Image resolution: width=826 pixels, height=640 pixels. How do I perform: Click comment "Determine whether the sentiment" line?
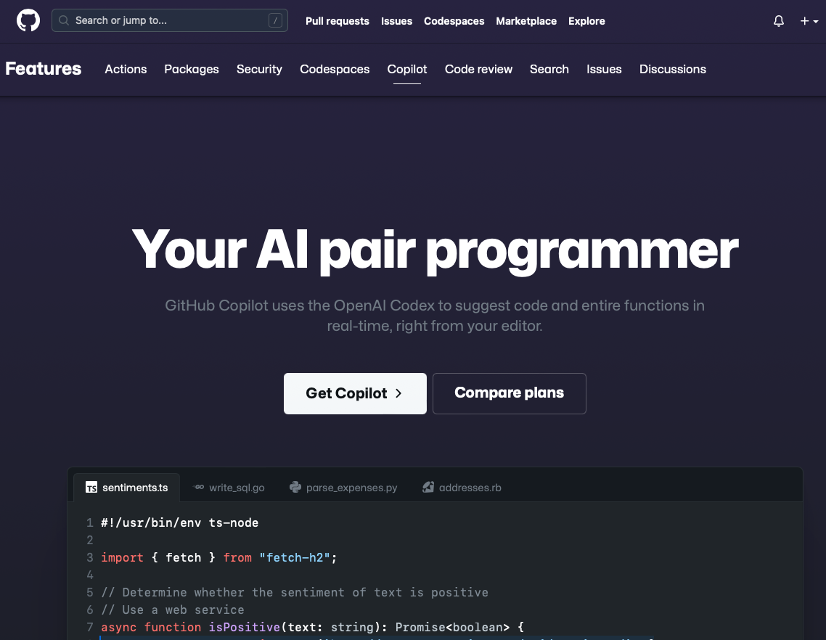coord(295,593)
